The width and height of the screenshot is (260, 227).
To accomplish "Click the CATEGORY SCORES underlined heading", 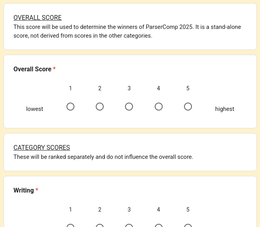I will coord(42,147).
